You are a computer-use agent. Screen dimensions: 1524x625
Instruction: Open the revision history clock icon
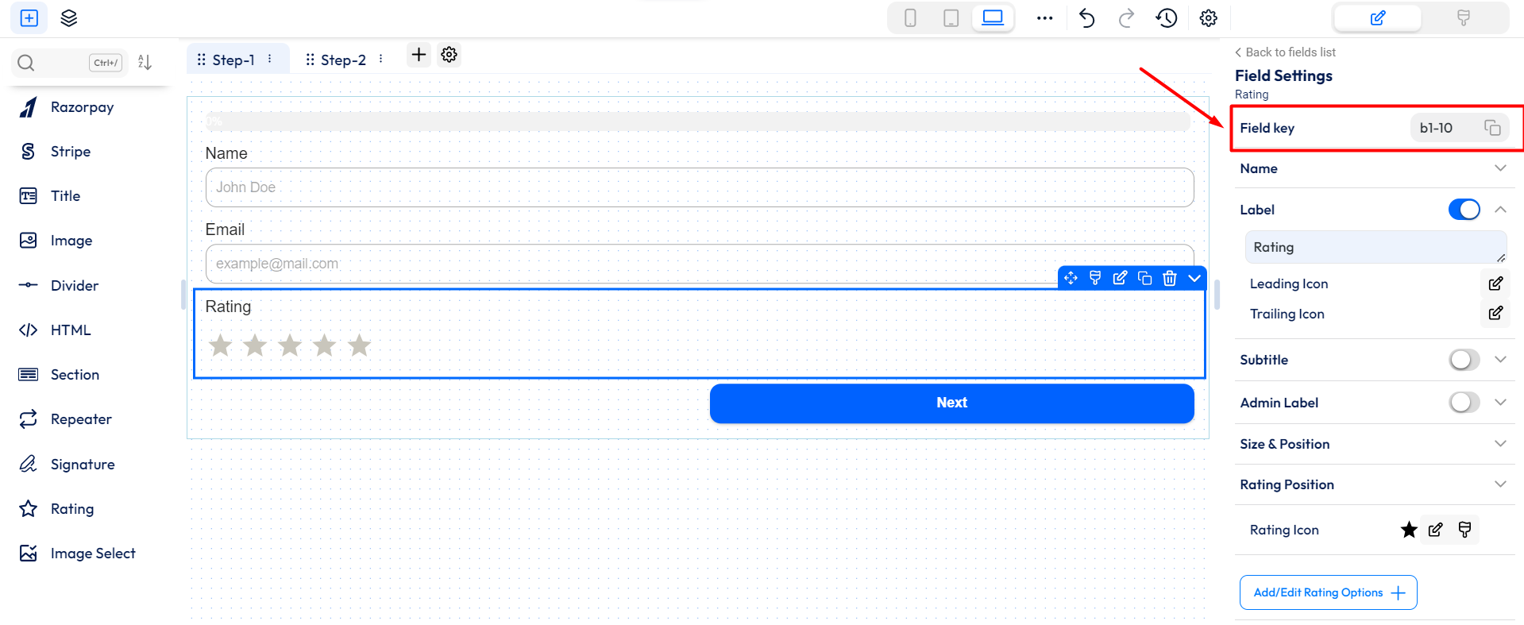[x=1166, y=18]
